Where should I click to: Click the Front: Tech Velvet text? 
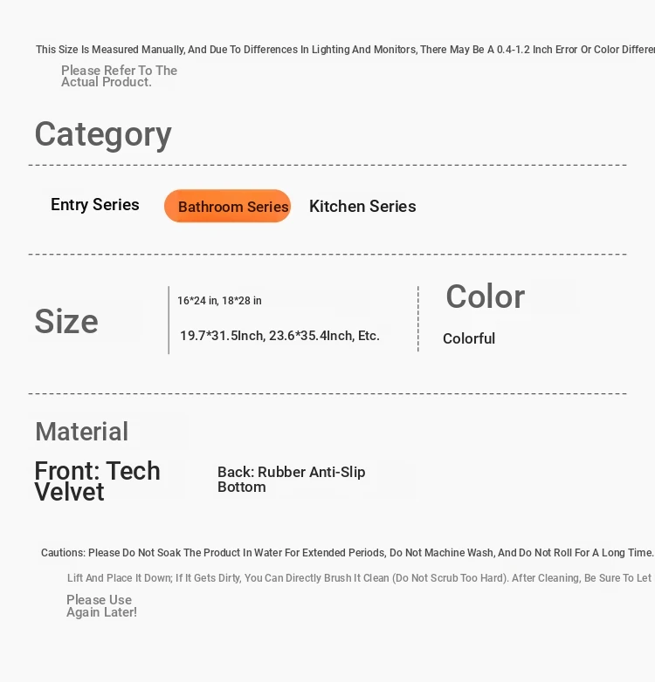pos(98,481)
